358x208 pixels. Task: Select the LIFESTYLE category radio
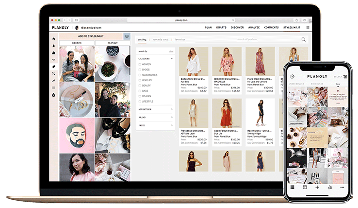[140, 102]
